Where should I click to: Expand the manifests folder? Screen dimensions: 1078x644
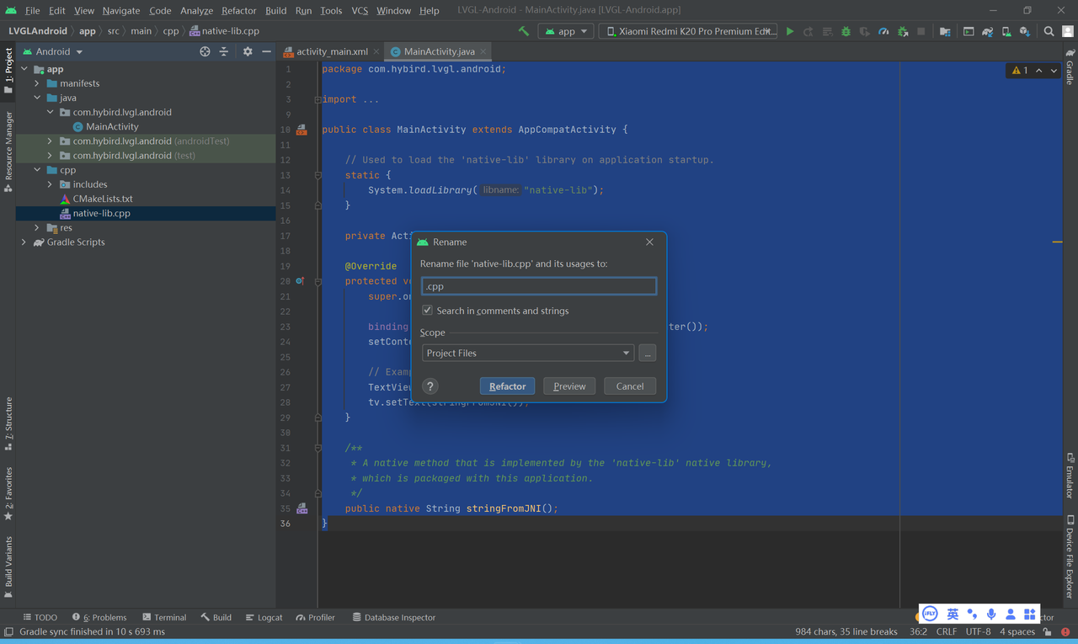(x=36, y=83)
